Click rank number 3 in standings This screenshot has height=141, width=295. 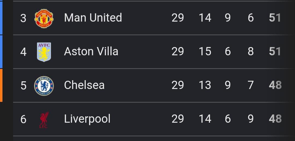click(x=23, y=18)
